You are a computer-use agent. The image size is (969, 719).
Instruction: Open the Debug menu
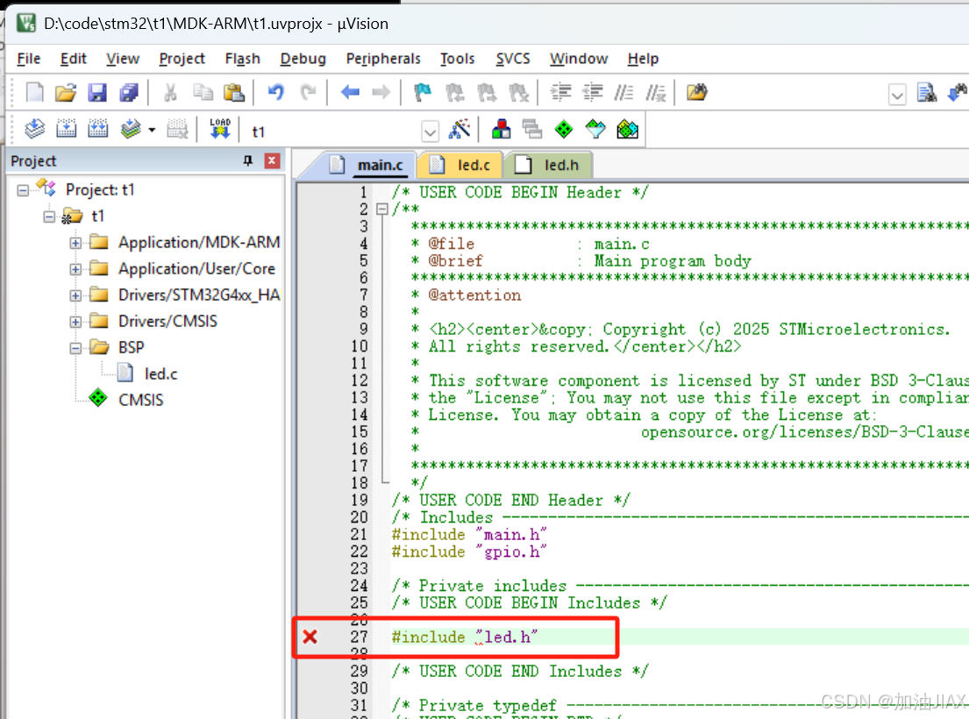point(303,59)
